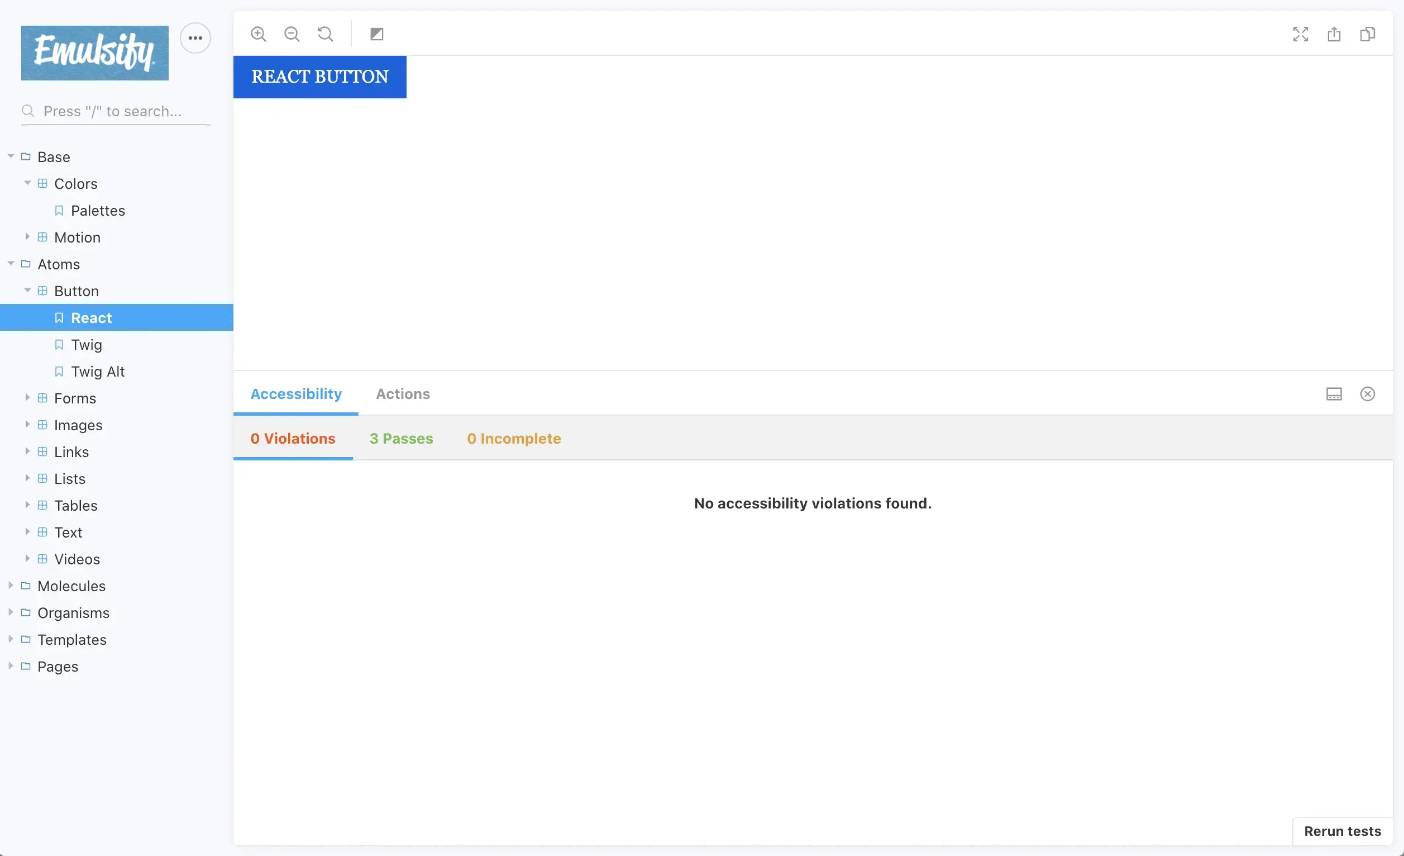Reset zoom with the toolbar icon

click(326, 34)
